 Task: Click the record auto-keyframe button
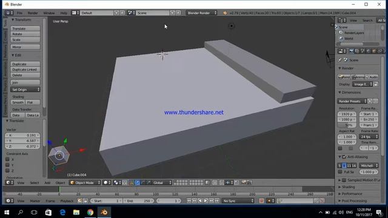pyautogui.click(x=261, y=200)
